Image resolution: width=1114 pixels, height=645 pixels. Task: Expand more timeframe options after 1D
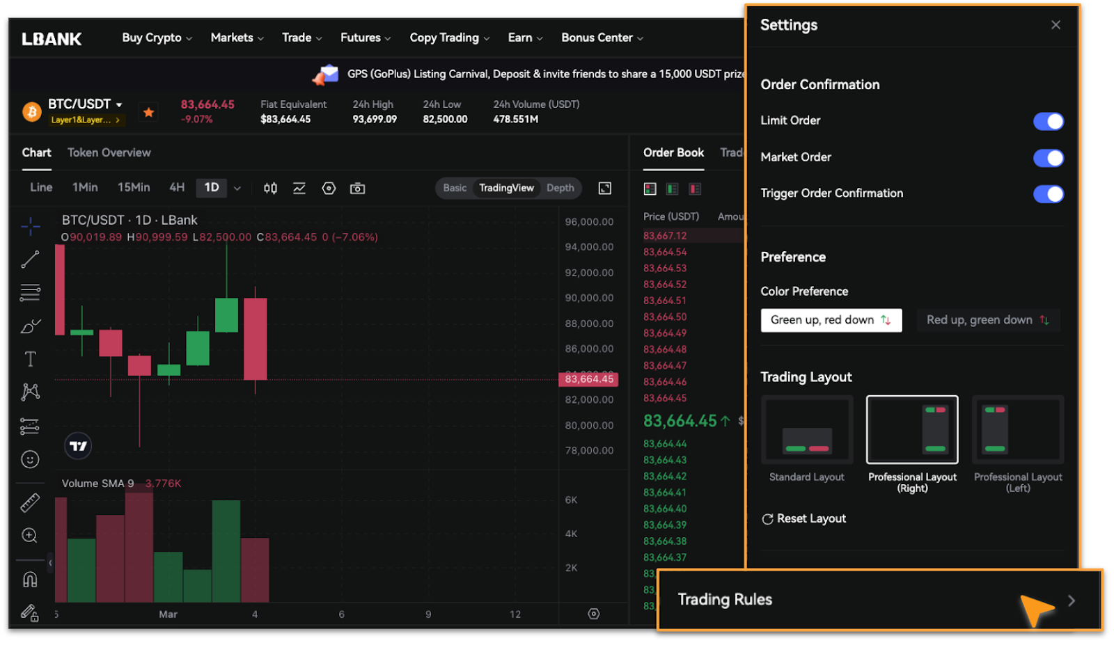pyautogui.click(x=237, y=189)
